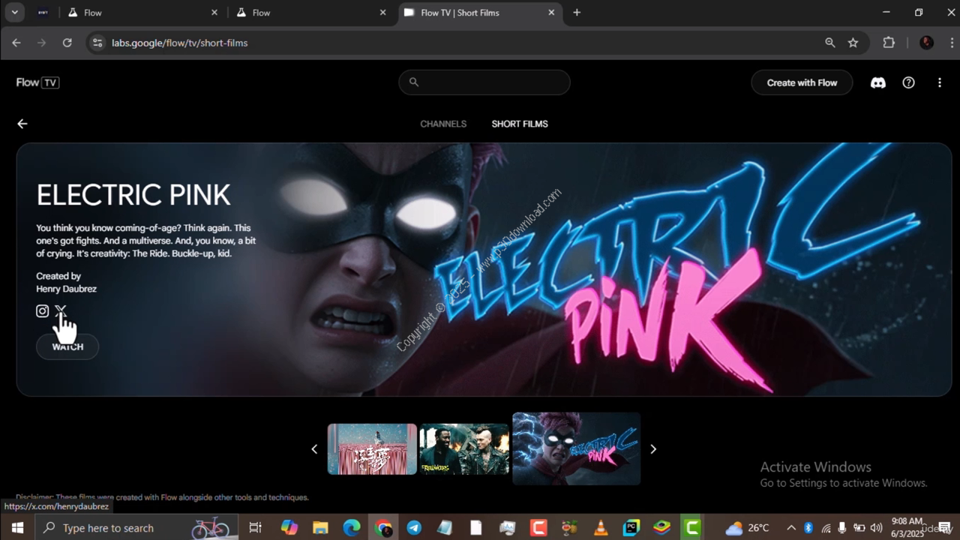Click the ELECTRIC PINK title text
The height and width of the screenshot is (540, 960).
click(133, 195)
